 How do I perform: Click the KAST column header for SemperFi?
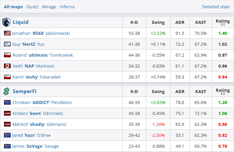[200, 91]
